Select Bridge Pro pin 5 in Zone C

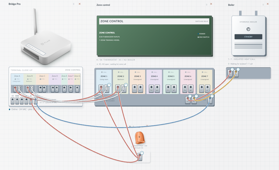[40, 89]
